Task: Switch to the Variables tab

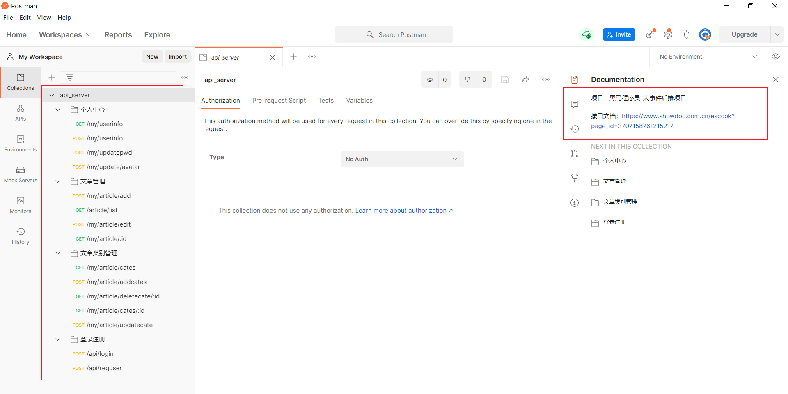Action: pyautogui.click(x=360, y=101)
